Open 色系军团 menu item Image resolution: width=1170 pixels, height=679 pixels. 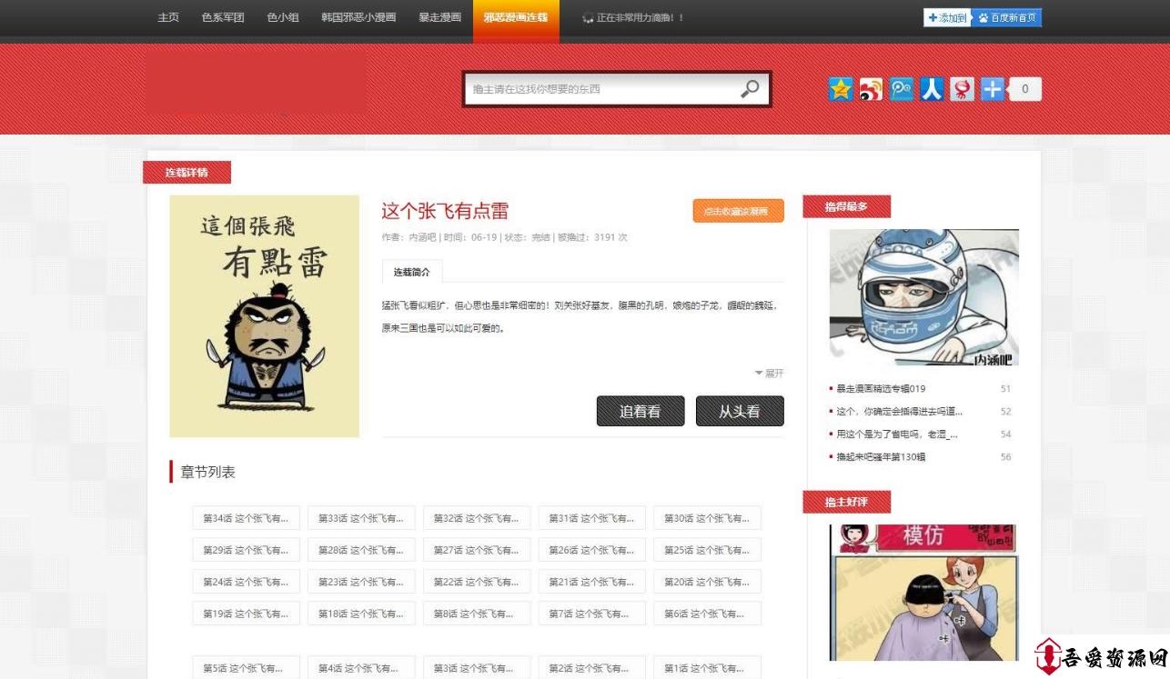pos(223,17)
